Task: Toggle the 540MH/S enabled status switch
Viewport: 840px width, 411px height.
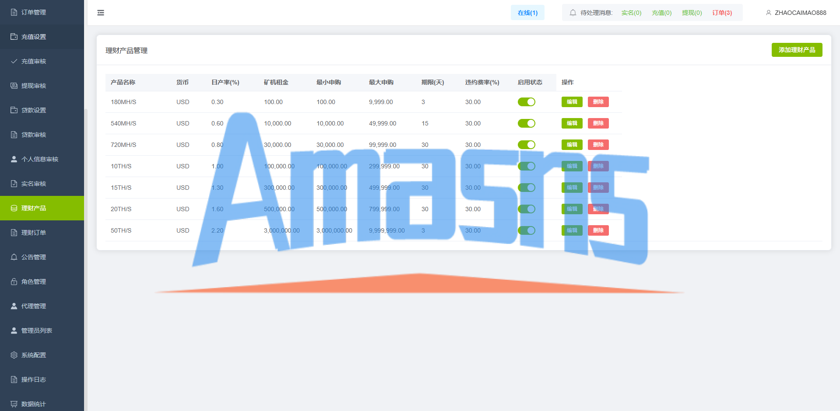Action: point(527,123)
